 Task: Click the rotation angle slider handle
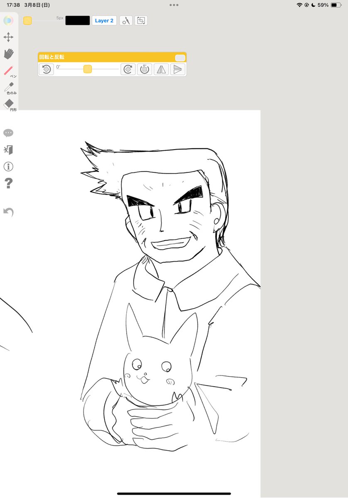click(x=88, y=69)
